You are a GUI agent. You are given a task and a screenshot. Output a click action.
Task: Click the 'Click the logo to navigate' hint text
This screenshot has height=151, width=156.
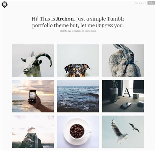tap(78, 31)
